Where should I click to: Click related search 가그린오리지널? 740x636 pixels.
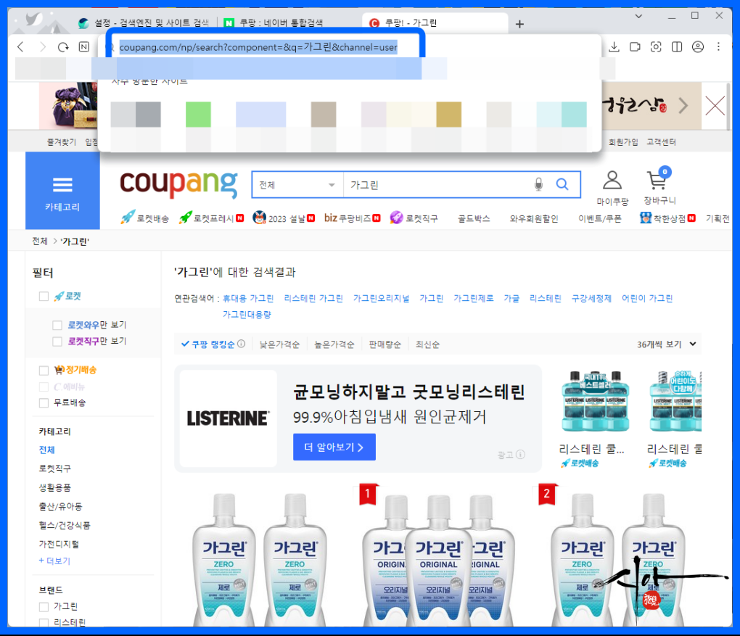point(382,298)
